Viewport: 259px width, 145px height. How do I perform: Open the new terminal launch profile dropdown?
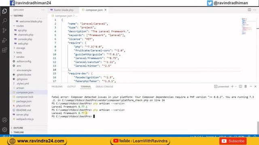236,87
